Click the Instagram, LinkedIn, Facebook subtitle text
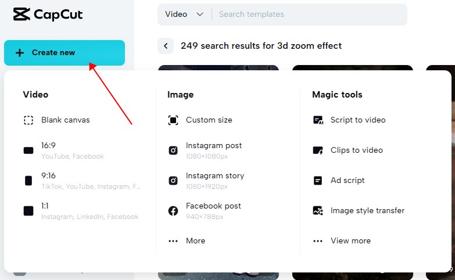This screenshot has height=280, width=455. [89, 217]
